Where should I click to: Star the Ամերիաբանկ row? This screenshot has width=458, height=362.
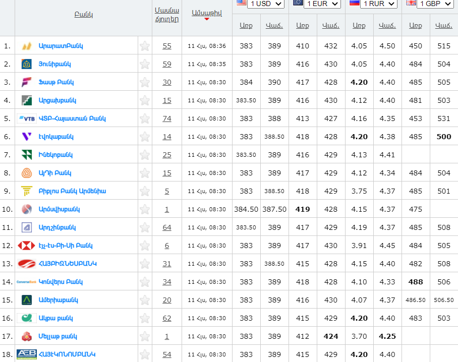click(145, 300)
